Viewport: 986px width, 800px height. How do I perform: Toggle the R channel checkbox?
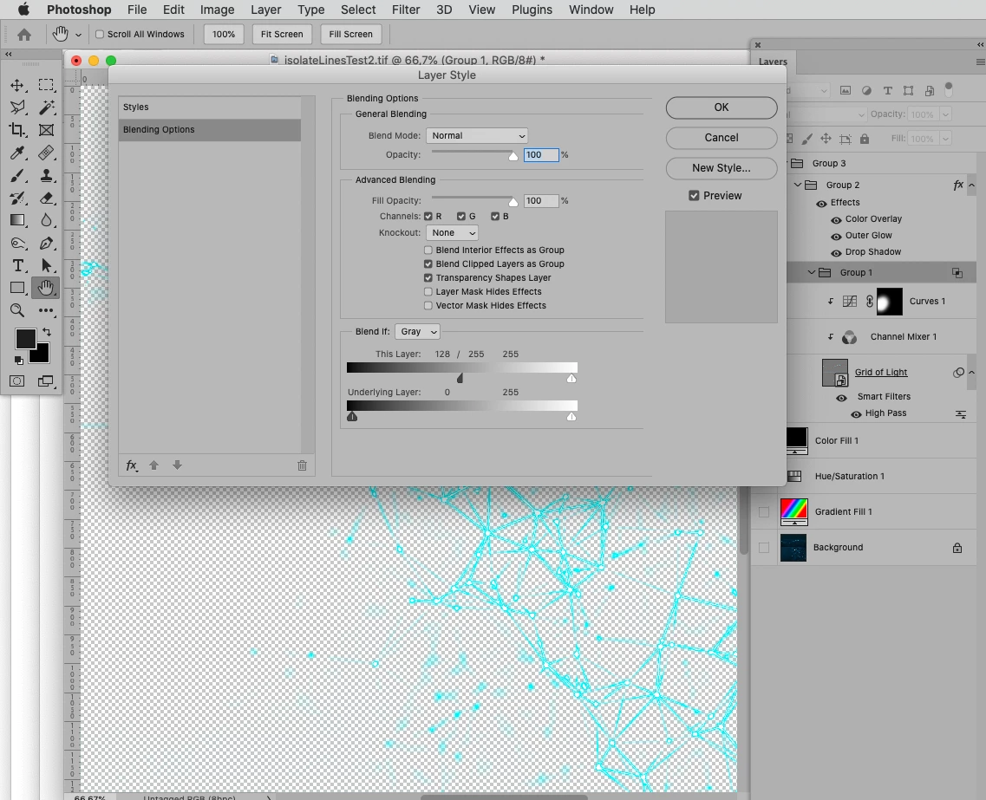(428, 216)
